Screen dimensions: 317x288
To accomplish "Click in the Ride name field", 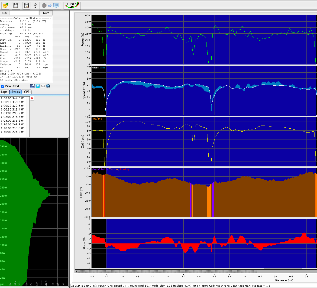I will [x=24, y=13].
